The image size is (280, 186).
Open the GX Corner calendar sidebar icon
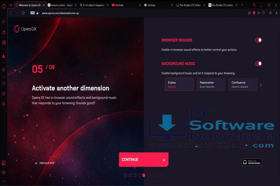pos(4,43)
